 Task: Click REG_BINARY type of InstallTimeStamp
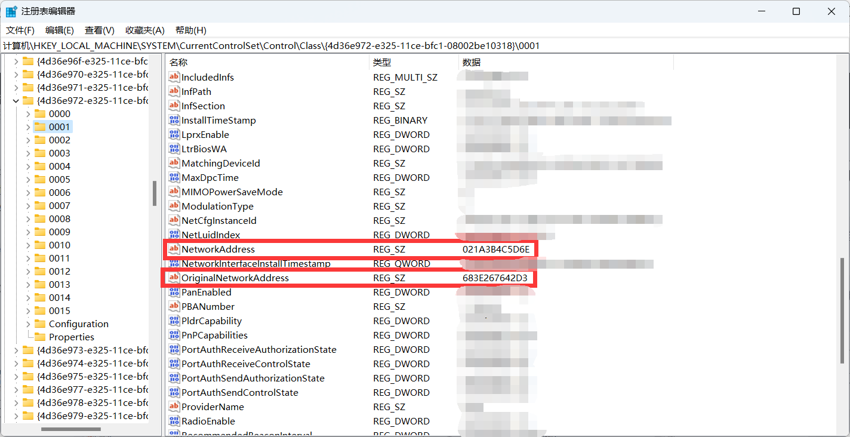pos(401,120)
